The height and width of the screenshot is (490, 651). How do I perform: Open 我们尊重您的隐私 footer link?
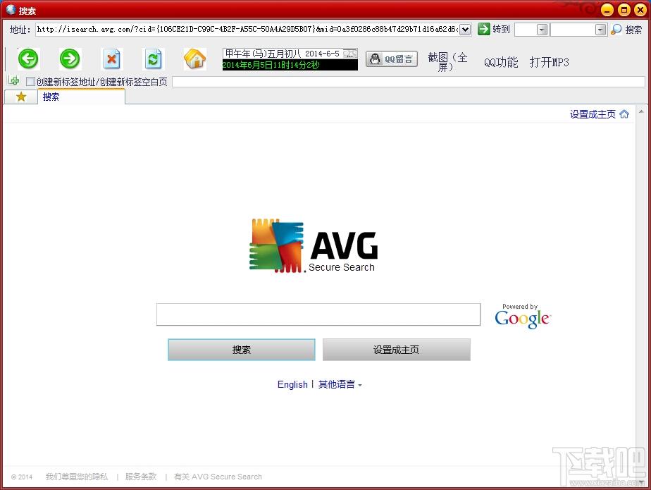[x=76, y=477]
